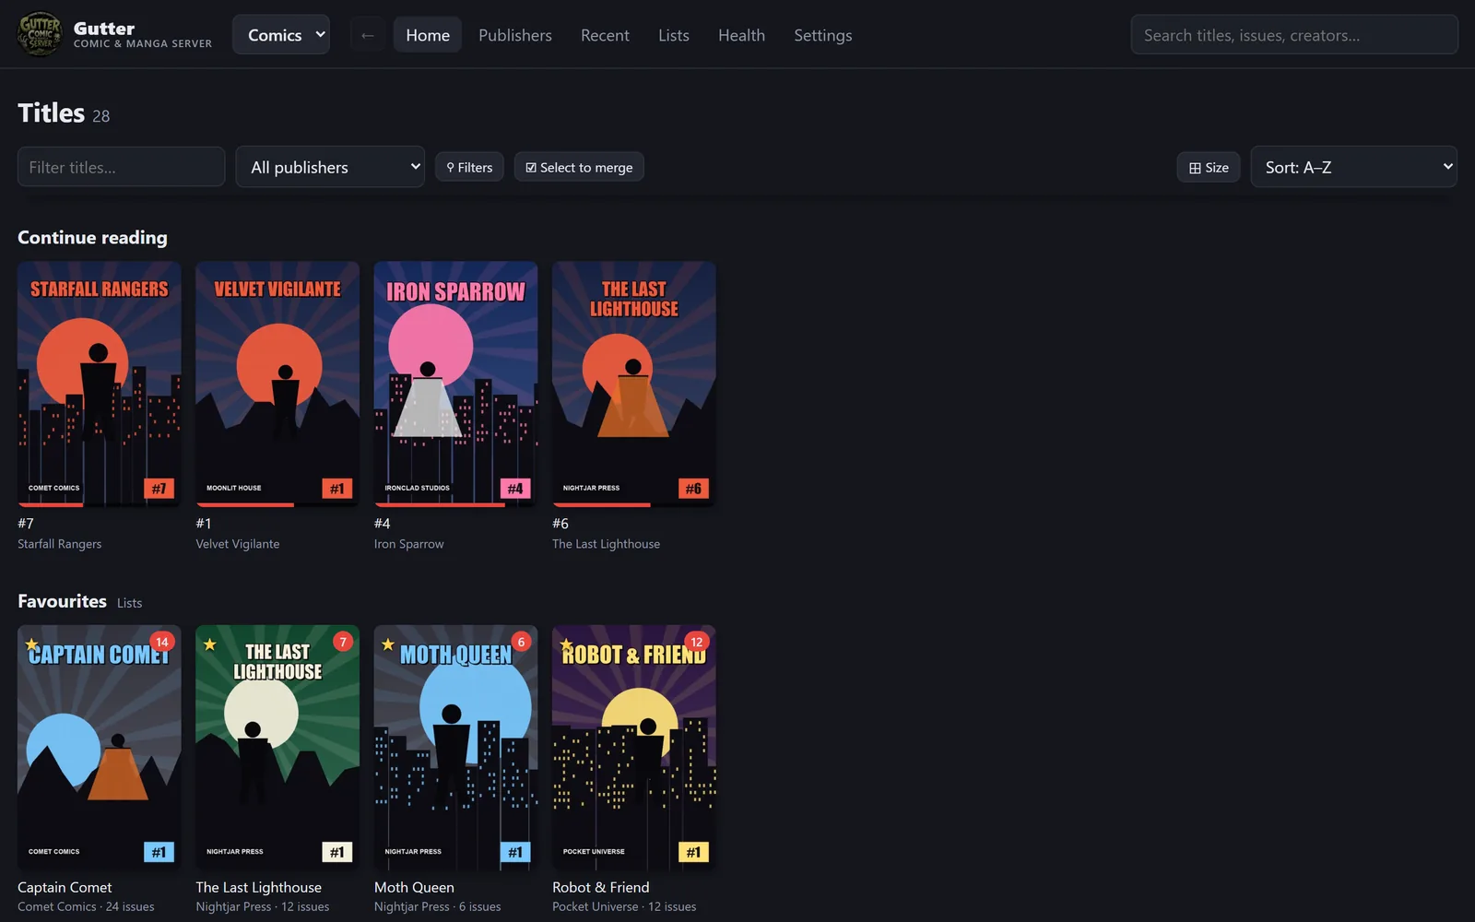Change the Sort: A–Z dropdown
Viewport: 1475px width, 922px height.
coord(1353,167)
